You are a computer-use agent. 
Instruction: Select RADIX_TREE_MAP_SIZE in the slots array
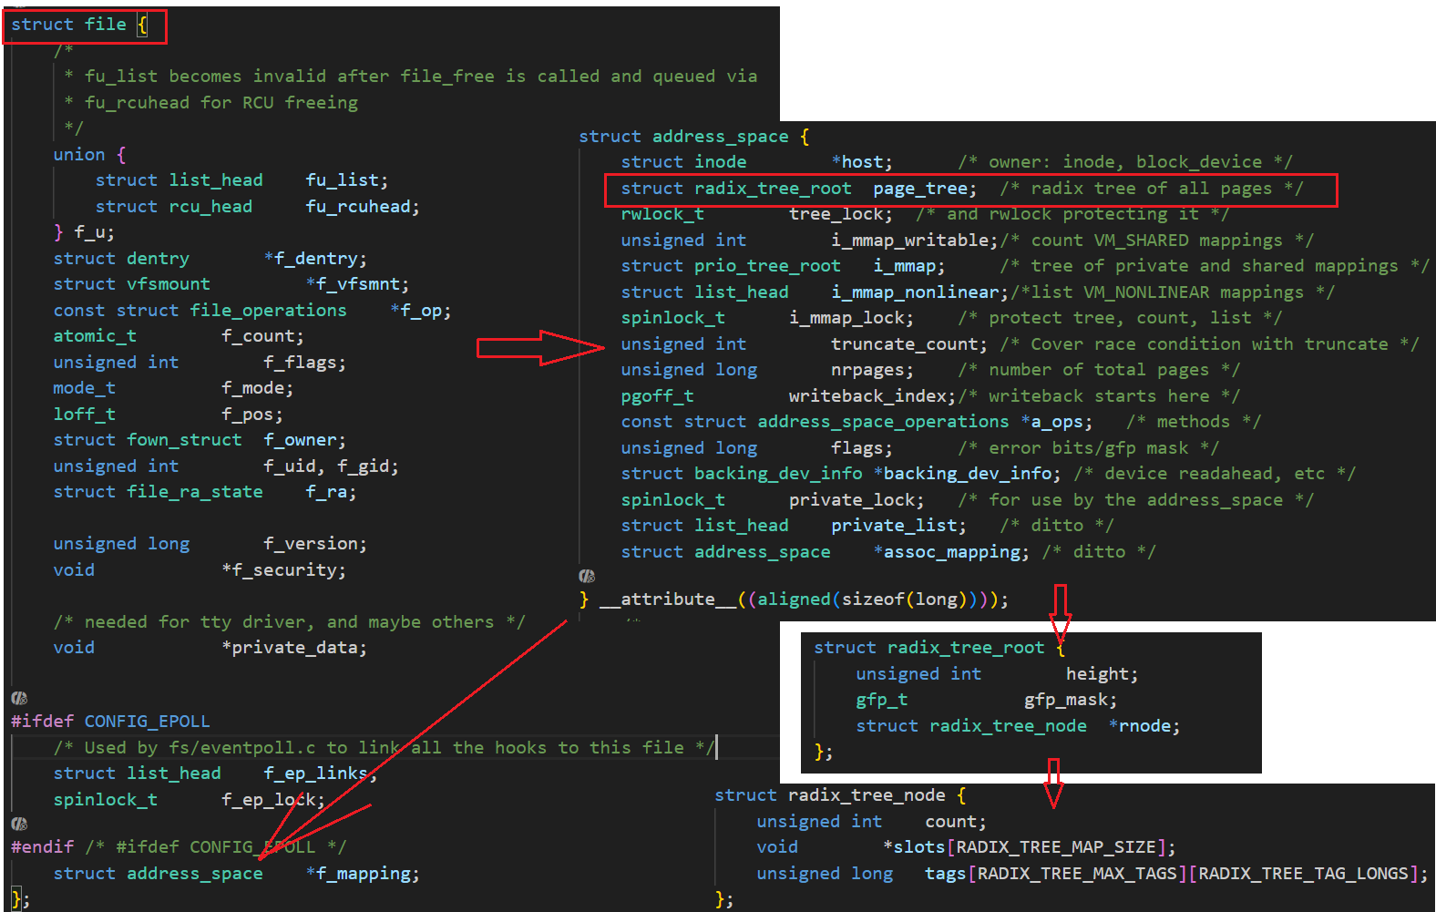tap(1055, 847)
